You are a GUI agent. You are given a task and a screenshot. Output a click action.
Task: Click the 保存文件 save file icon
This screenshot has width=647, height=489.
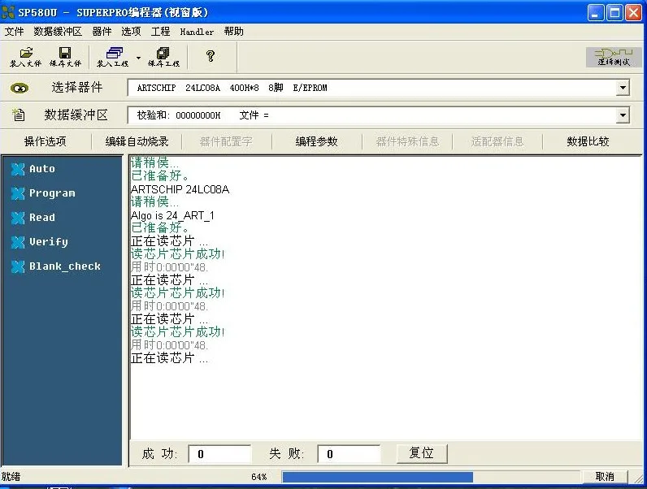(65, 57)
